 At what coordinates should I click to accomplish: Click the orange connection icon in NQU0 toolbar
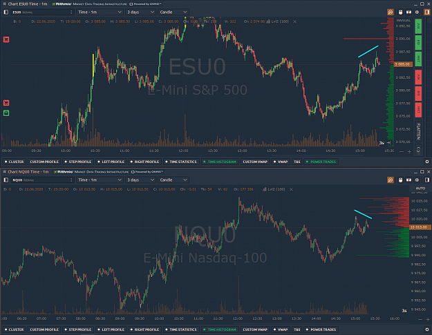point(391,180)
